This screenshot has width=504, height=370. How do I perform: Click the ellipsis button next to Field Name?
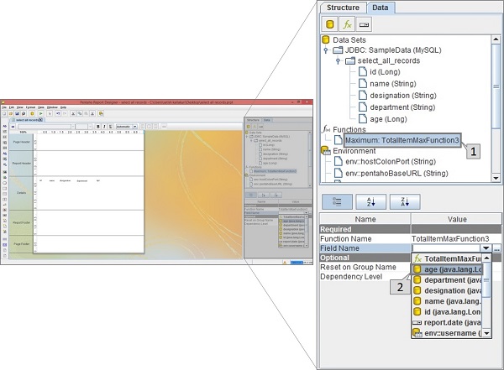497,248
